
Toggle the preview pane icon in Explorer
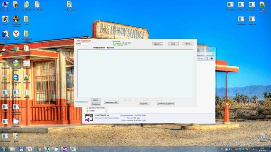[x=207, y=59]
